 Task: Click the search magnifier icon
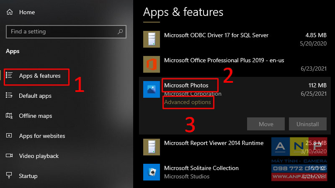click(x=120, y=32)
